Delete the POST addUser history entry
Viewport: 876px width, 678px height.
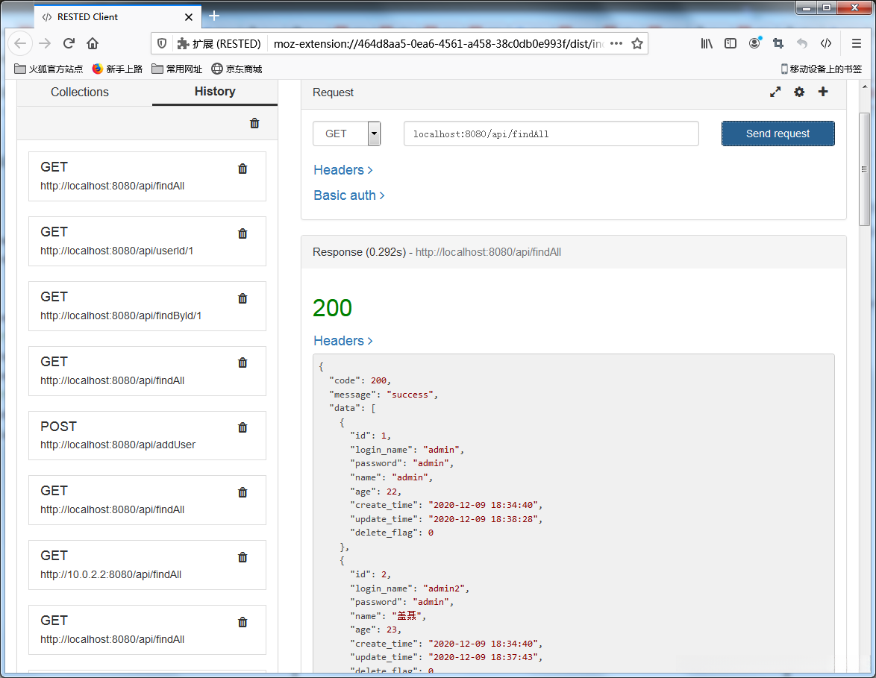pyautogui.click(x=243, y=428)
